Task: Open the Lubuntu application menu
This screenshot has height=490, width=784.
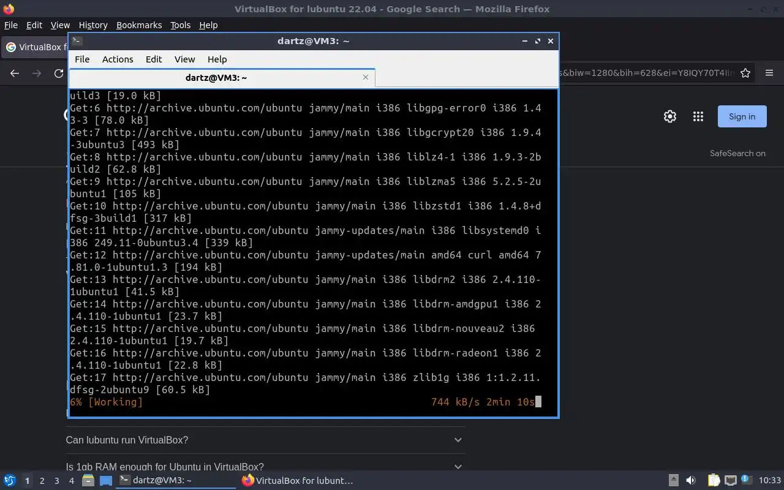Action: pos(9,481)
